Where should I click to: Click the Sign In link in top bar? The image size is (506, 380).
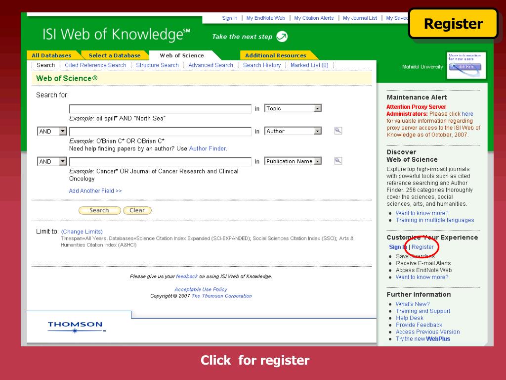[229, 18]
